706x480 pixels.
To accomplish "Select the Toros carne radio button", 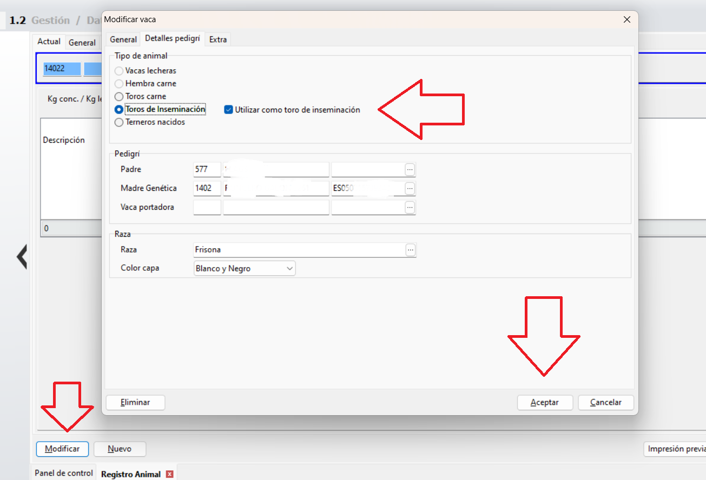I will [x=119, y=96].
